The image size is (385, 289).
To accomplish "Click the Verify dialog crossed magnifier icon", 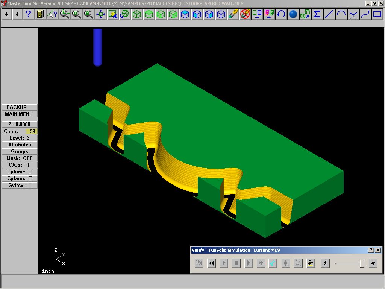I will 298,263.
